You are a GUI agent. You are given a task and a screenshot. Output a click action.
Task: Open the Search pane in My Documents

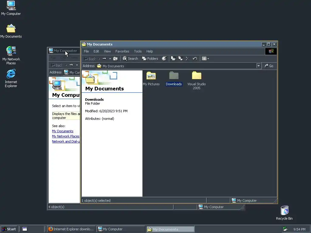[130, 59]
